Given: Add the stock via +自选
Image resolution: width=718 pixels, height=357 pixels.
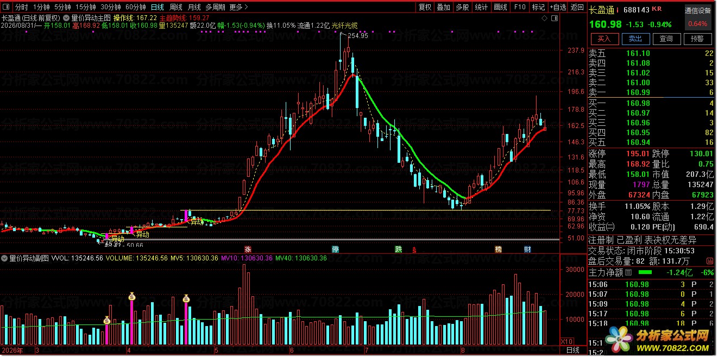Looking at the screenshot, I should (x=558, y=7).
